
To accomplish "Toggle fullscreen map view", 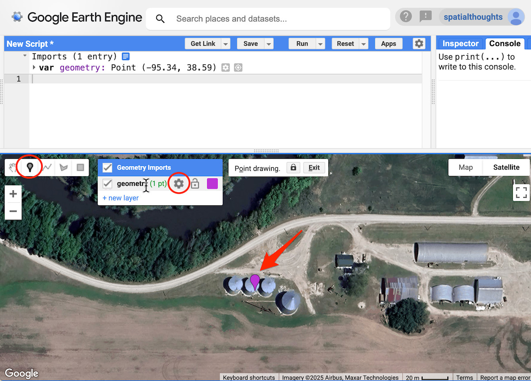I will tap(521, 192).
